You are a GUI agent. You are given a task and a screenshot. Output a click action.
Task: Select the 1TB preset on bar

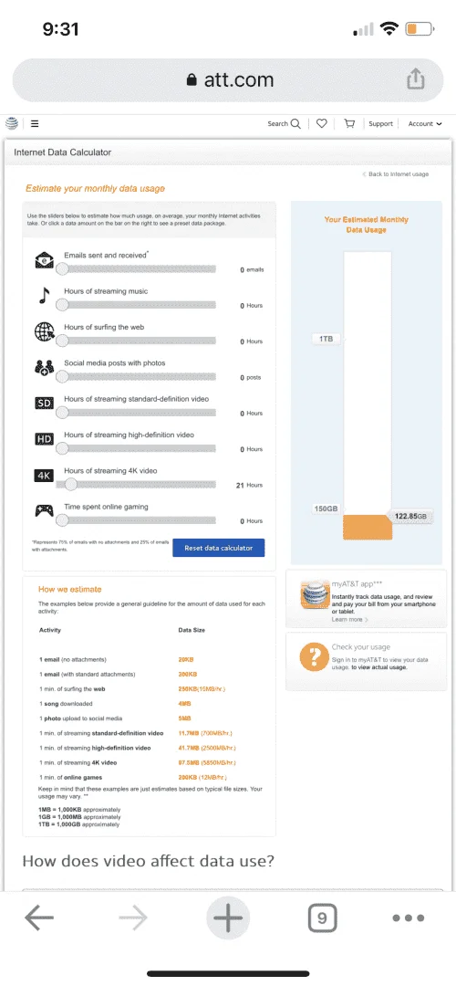(326, 339)
